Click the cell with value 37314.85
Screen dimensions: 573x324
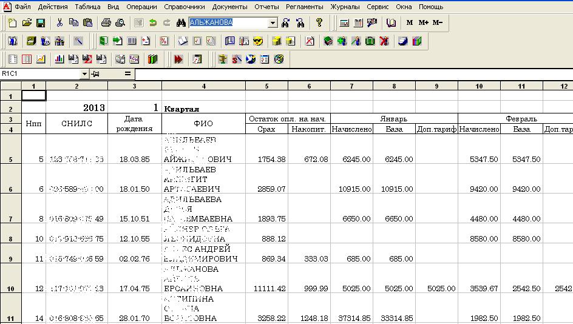click(x=351, y=308)
